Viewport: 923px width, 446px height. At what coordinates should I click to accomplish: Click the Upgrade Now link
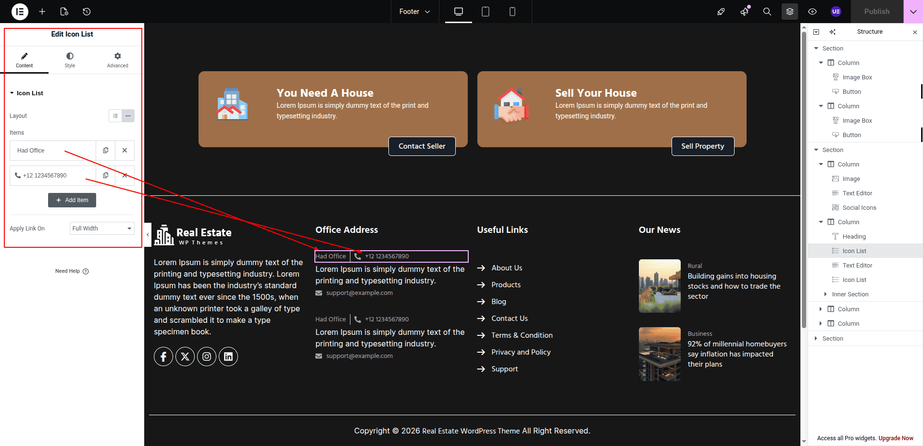tap(896, 438)
